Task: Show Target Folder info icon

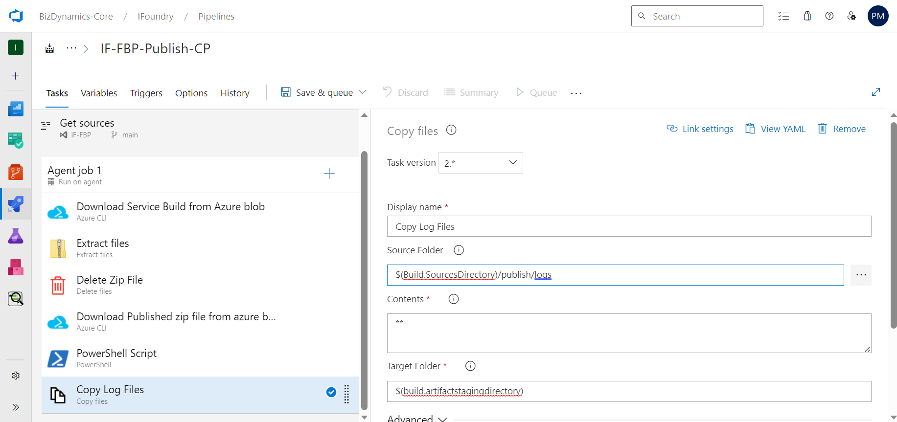Action: tap(470, 366)
